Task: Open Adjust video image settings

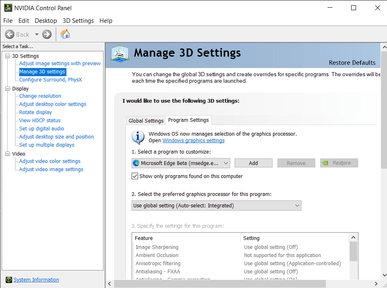Action: [51, 169]
